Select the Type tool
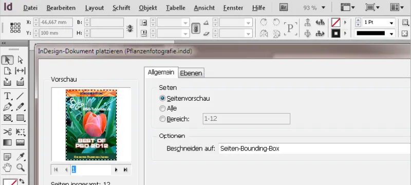 (x=7, y=96)
